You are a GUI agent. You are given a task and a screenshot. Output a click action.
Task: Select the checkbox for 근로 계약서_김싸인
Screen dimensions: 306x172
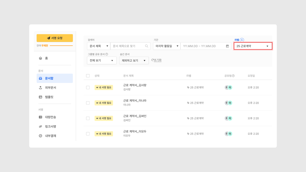(88, 118)
